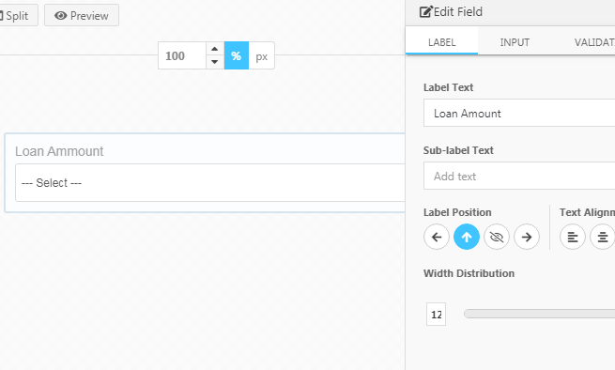Open the Validation tab
Screen dimensions: 615x370
point(593,42)
